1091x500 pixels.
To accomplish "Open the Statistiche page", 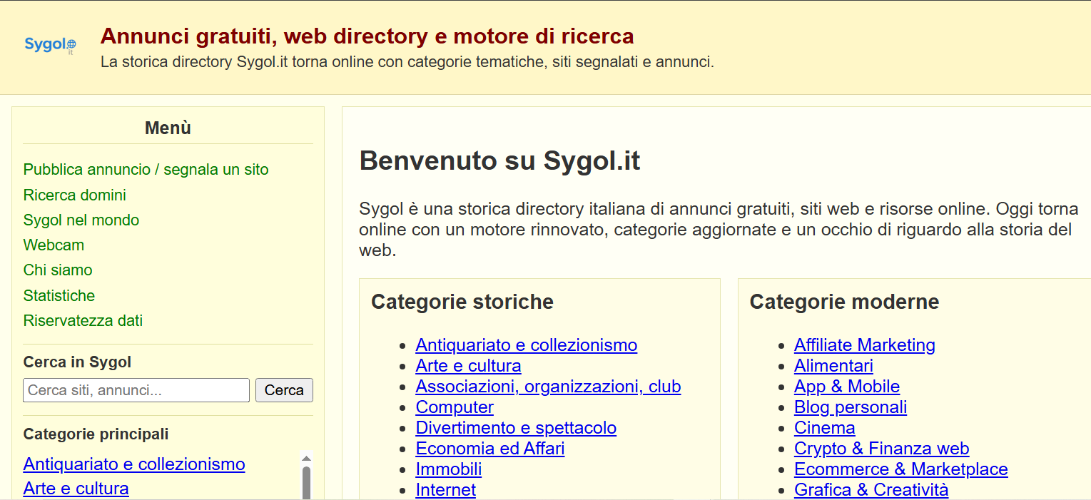I will (x=59, y=295).
